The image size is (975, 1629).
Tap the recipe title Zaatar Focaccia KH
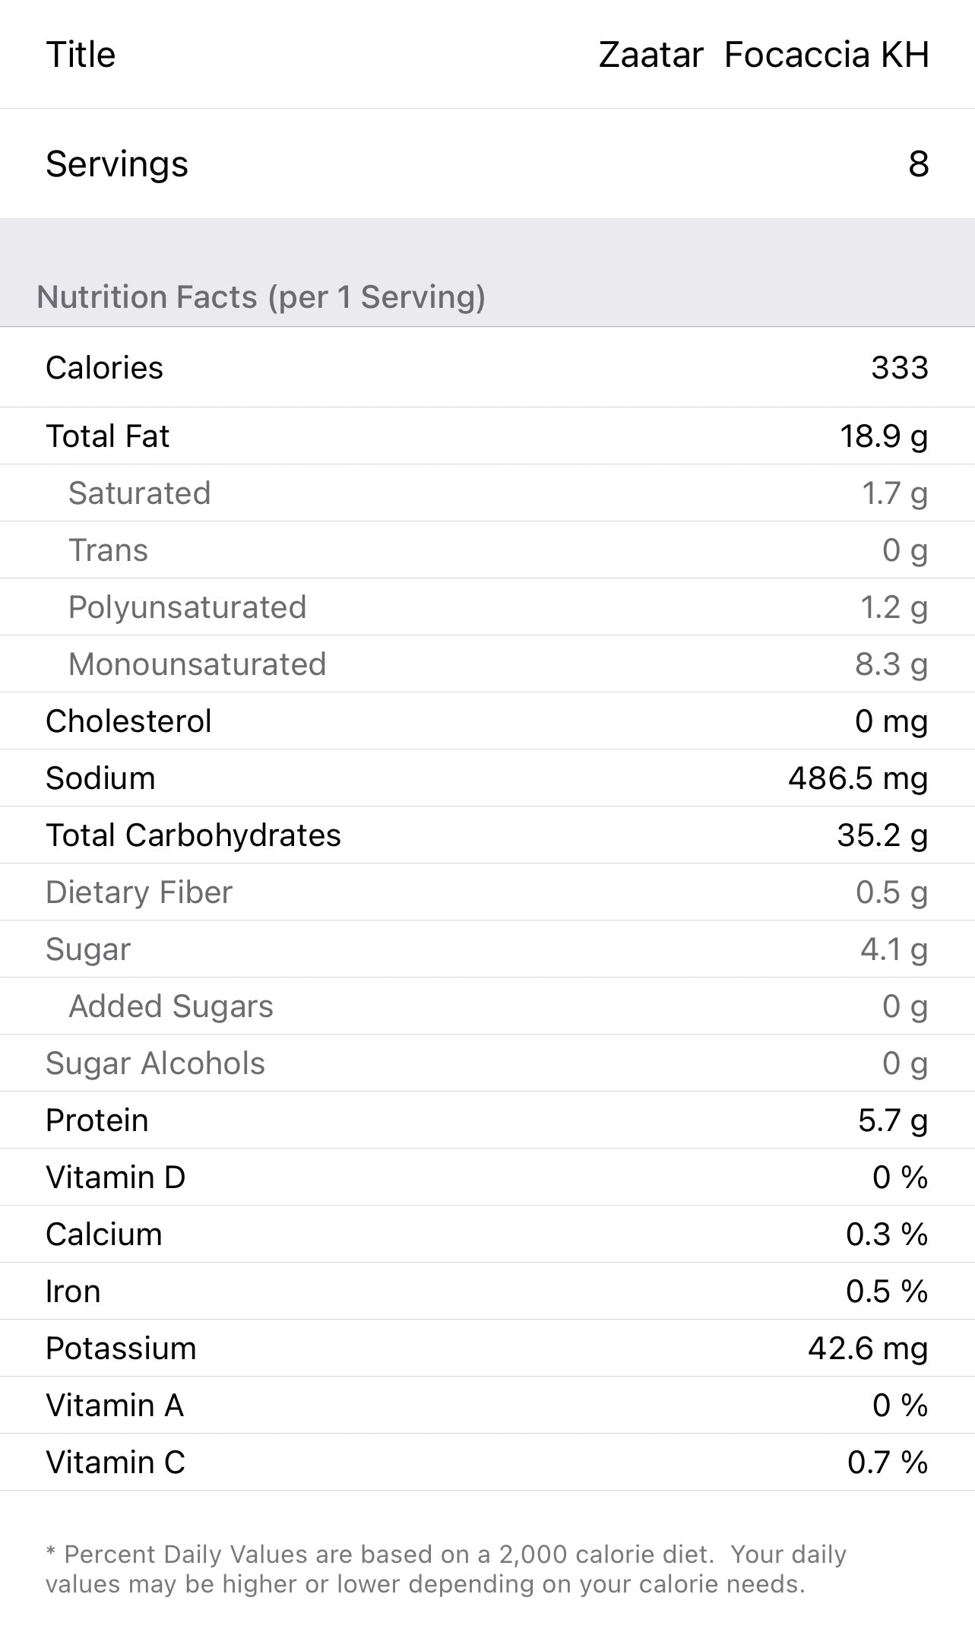click(x=763, y=55)
